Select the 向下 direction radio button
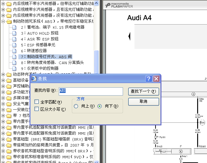Image resolution: width=207 pixels, height=163 pixels. point(99,106)
